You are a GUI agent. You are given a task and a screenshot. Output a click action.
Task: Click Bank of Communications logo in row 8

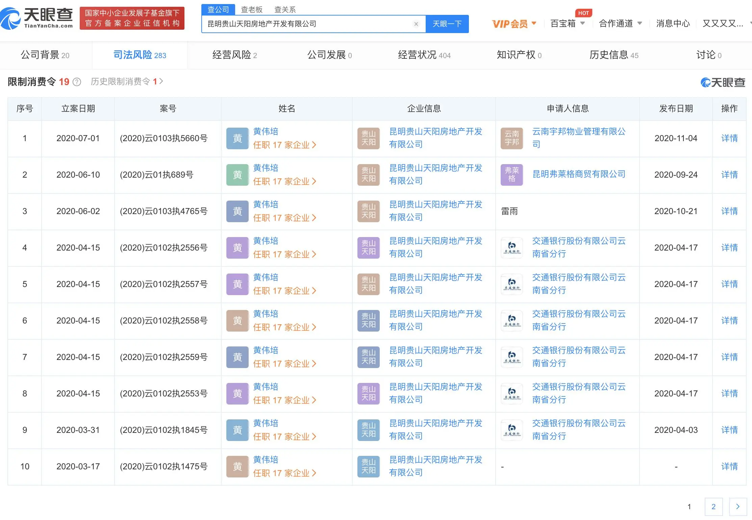tap(512, 394)
